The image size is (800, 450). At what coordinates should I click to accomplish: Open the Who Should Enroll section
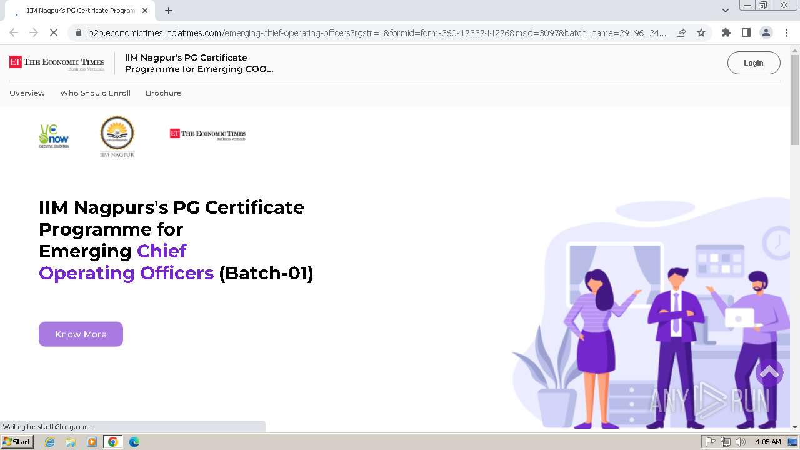pyautogui.click(x=95, y=93)
